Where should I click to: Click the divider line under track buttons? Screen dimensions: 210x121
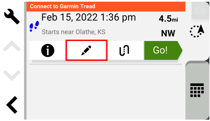pyautogui.click(x=106, y=64)
